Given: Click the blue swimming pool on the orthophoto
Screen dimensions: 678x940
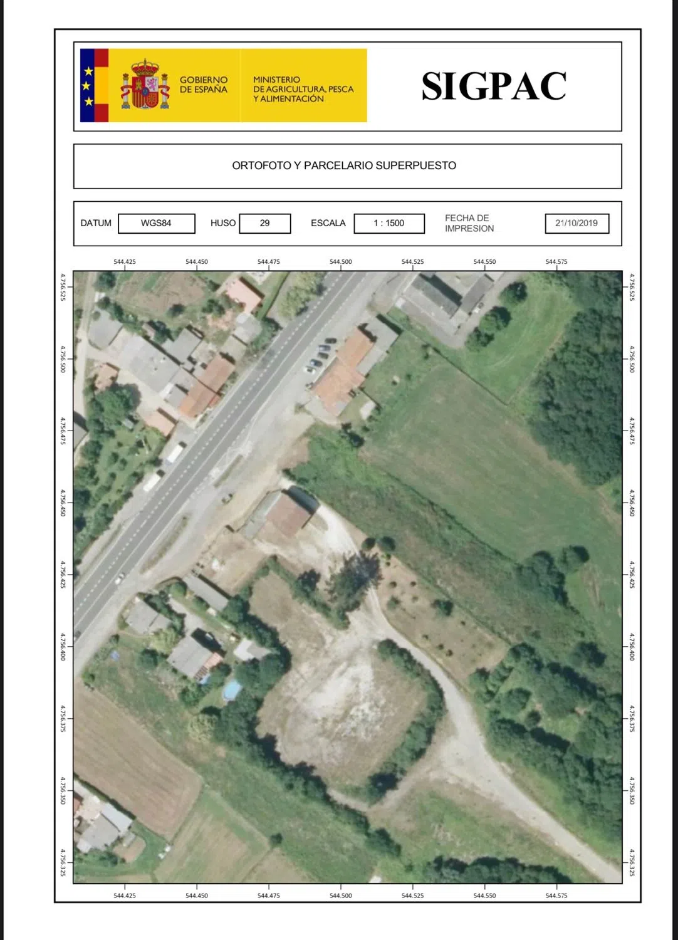Looking at the screenshot, I should (231, 690).
